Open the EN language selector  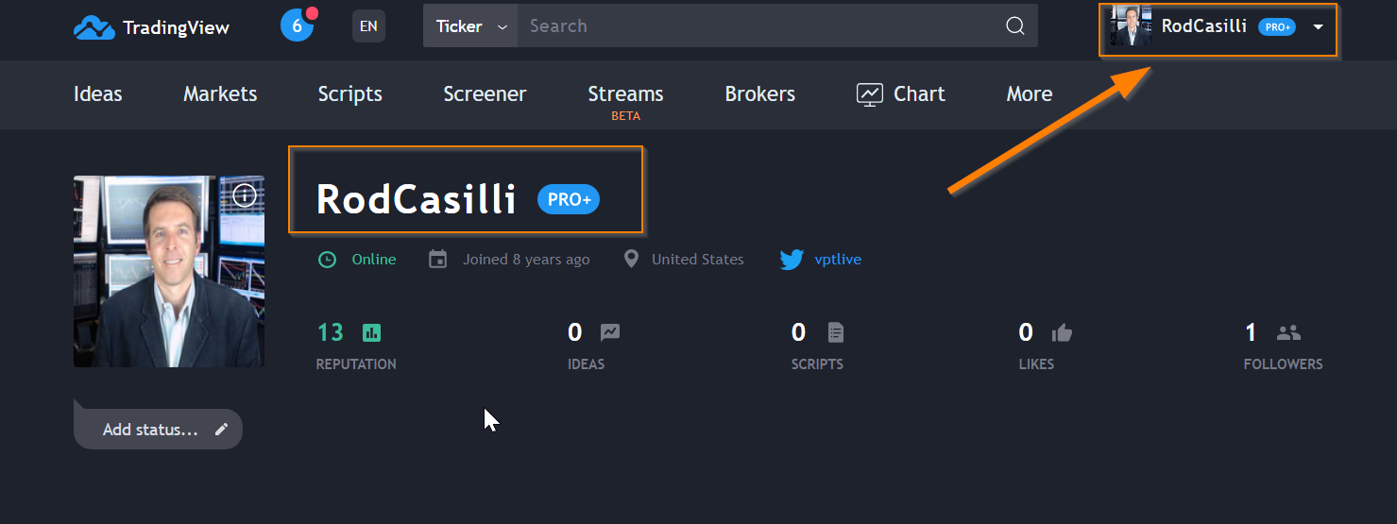tap(368, 26)
